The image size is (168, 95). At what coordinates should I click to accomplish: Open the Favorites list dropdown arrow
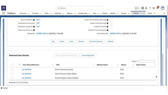[138, 8]
